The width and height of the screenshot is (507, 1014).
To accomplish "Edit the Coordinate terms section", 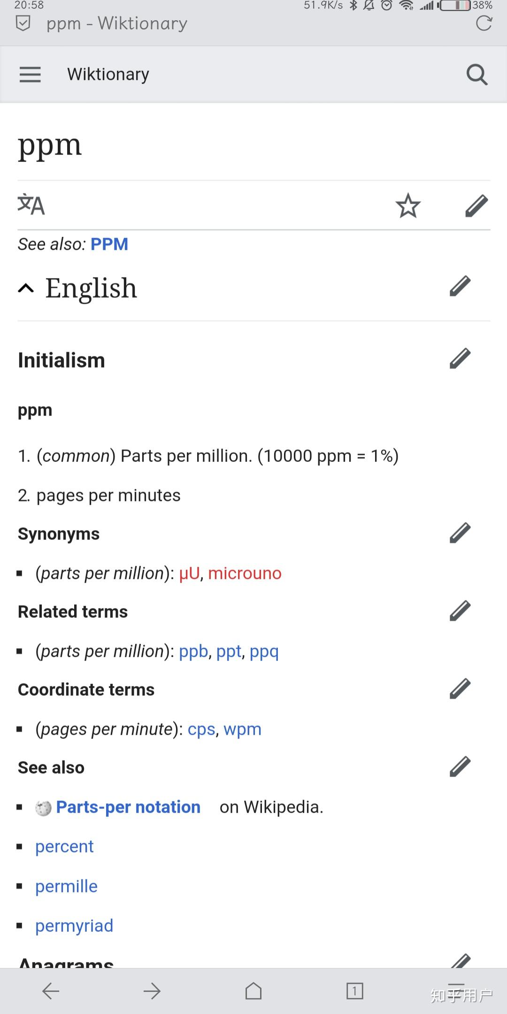I will [459, 688].
